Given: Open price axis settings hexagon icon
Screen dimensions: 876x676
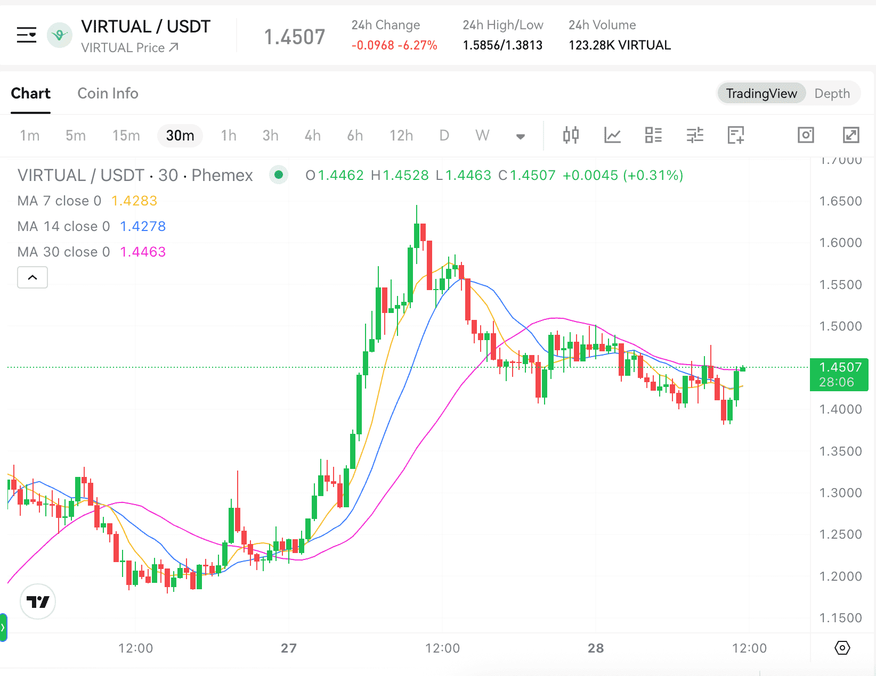Looking at the screenshot, I should pyautogui.click(x=842, y=648).
